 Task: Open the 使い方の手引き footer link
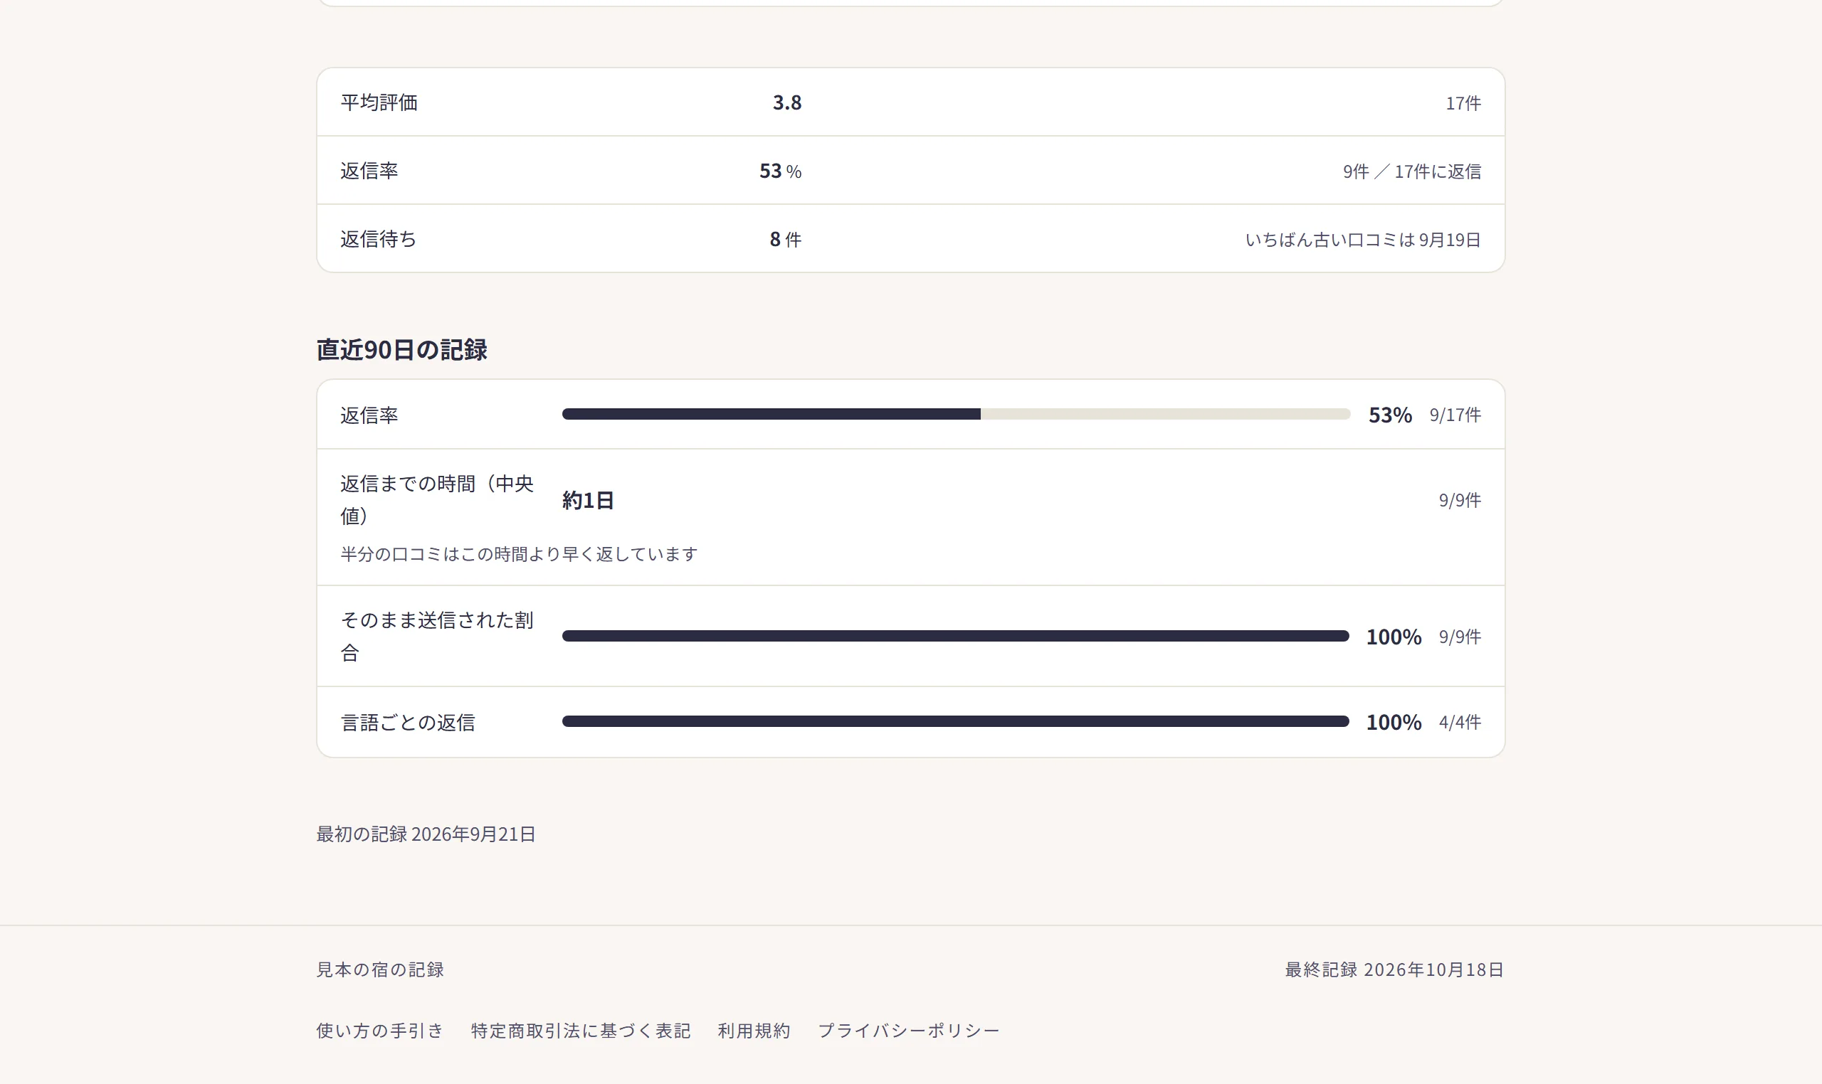[379, 1030]
